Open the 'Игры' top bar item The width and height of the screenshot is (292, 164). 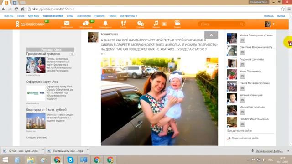click(70, 16)
